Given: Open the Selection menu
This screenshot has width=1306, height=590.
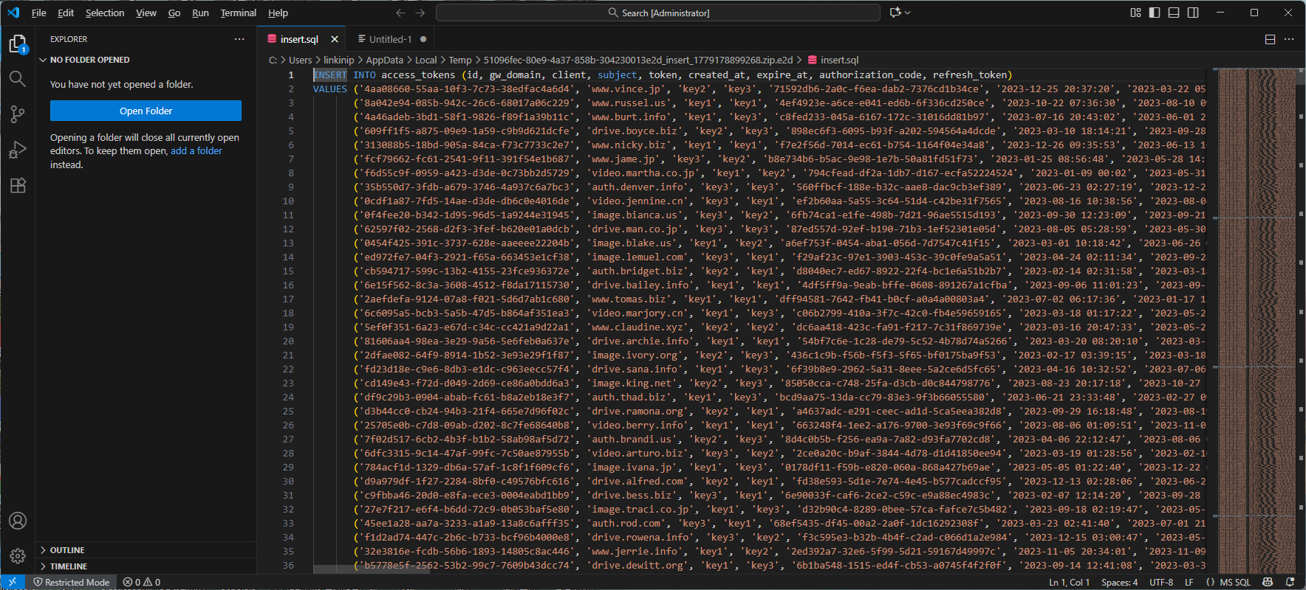Looking at the screenshot, I should 105,13.
